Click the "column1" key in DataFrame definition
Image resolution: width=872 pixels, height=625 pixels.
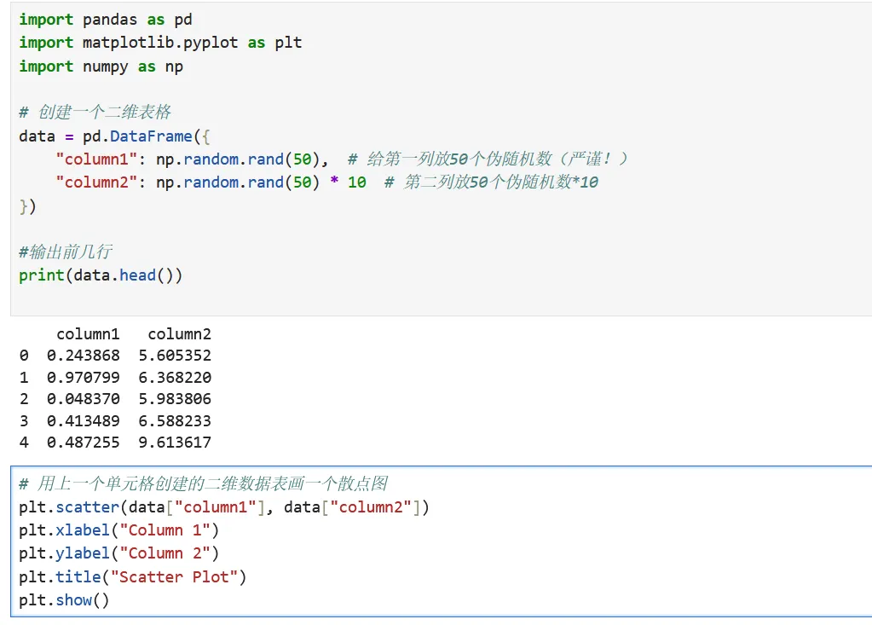click(x=96, y=159)
